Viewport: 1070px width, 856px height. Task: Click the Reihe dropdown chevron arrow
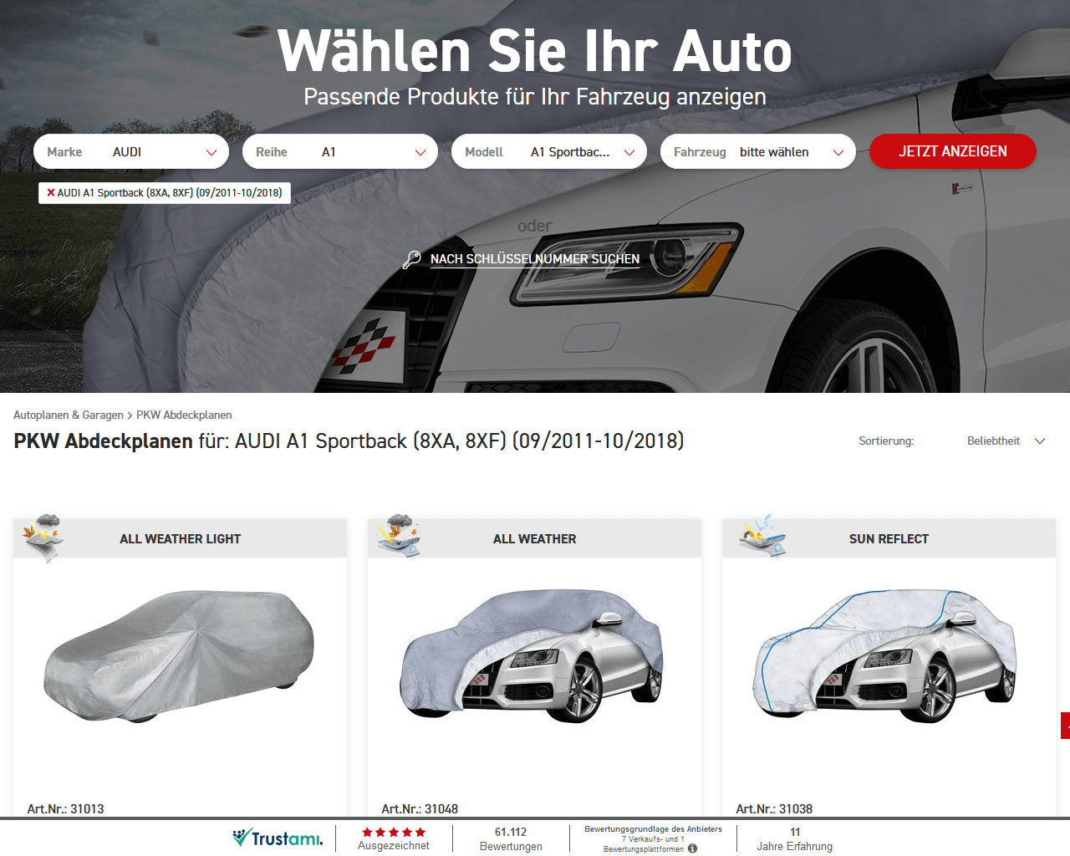pyautogui.click(x=420, y=152)
